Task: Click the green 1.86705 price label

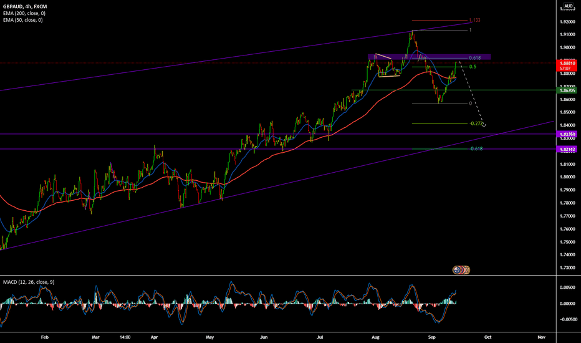Action: 567,90
